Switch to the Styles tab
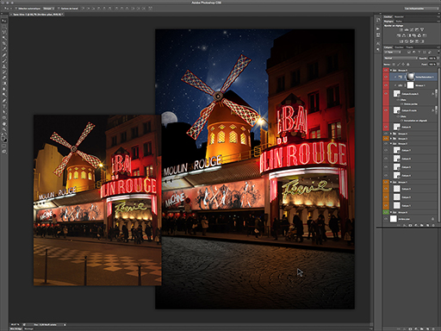Screen dimensions: 441x331 point(399,22)
